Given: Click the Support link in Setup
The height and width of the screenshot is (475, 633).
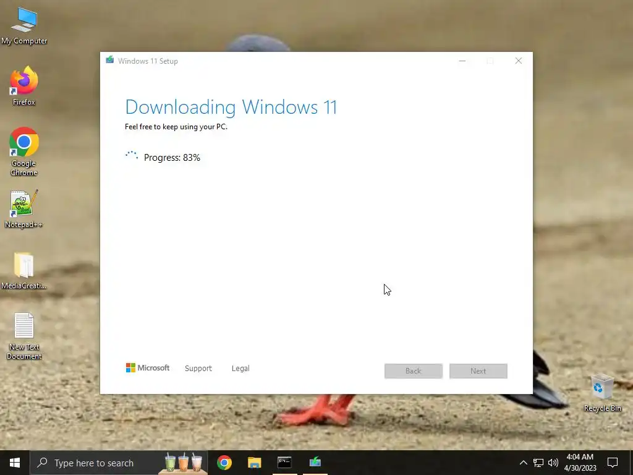Looking at the screenshot, I should click(198, 369).
